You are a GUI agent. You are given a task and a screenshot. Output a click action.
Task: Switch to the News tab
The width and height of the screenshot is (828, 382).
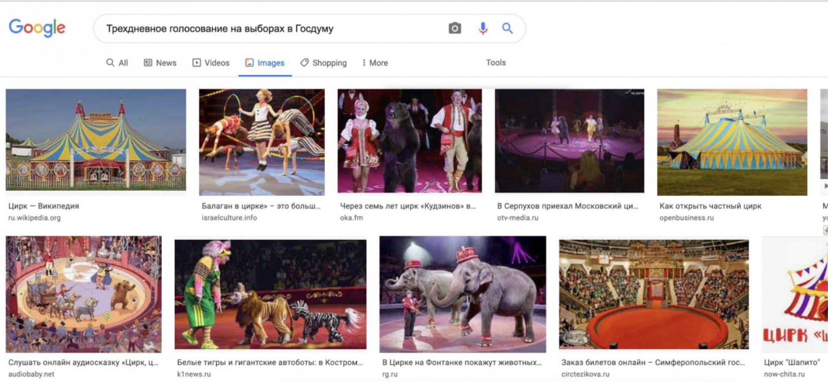[160, 63]
